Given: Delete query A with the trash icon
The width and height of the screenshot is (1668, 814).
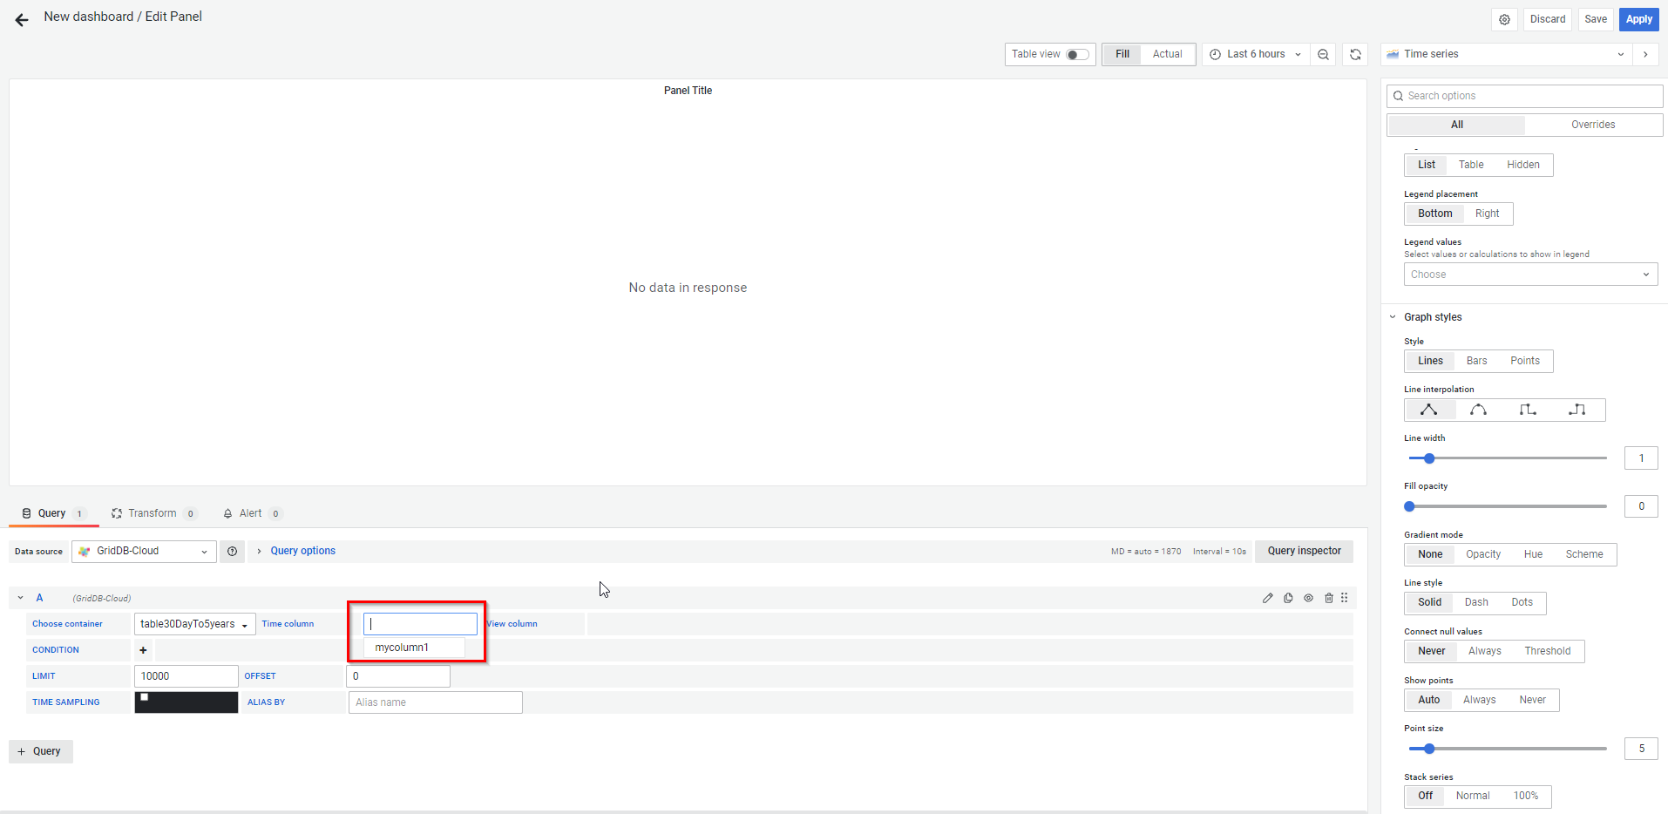Looking at the screenshot, I should click(1329, 598).
